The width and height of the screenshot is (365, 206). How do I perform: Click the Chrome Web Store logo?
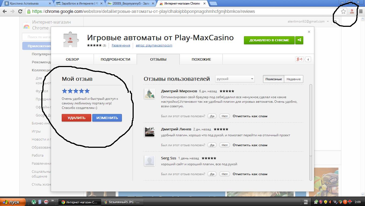[x=26, y=25]
